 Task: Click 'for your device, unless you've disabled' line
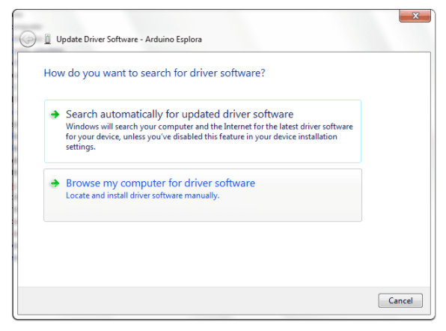point(201,136)
